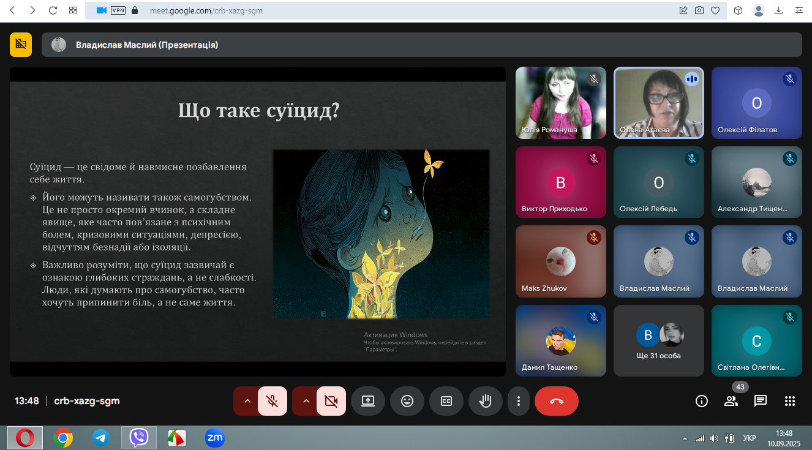Select Світлана Олегівна participant tile
Image resolution: width=812 pixels, height=450 pixels.
pyautogui.click(x=757, y=341)
